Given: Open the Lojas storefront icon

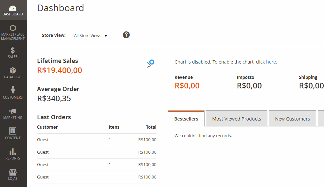Looking at the screenshot, I should [13, 172].
